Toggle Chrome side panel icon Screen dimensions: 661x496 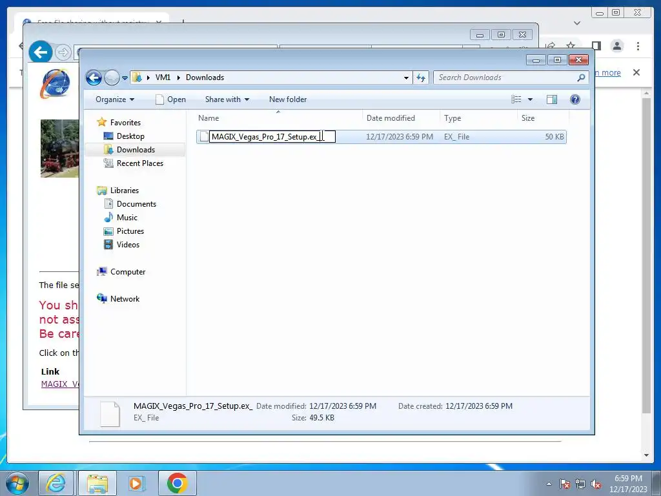click(596, 46)
